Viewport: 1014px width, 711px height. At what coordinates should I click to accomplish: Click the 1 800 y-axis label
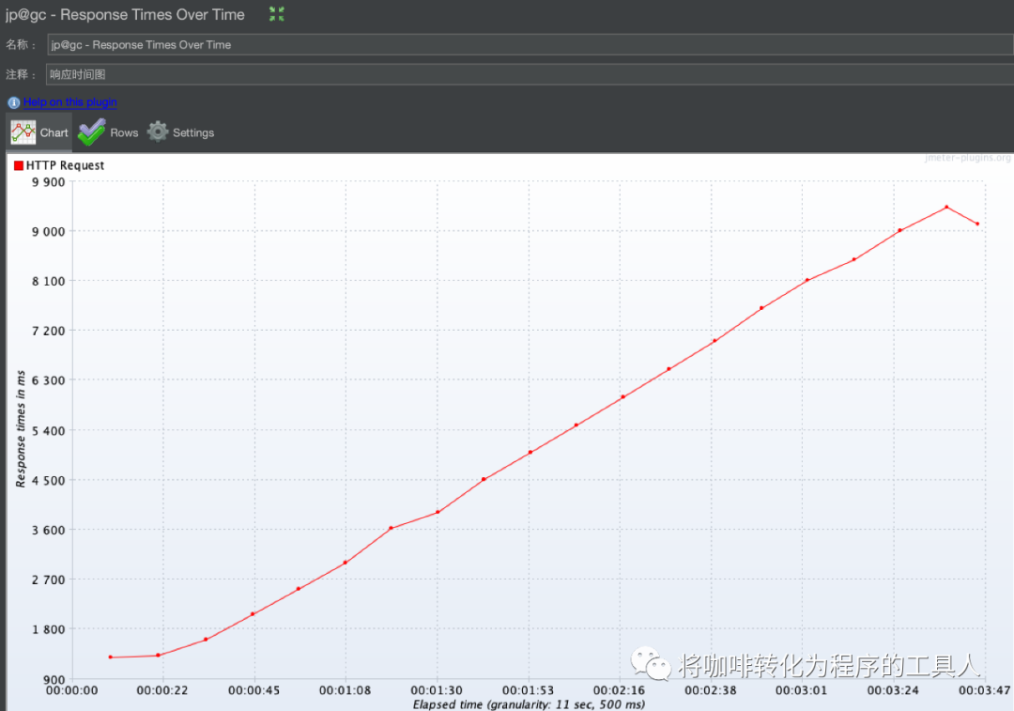click(x=49, y=629)
